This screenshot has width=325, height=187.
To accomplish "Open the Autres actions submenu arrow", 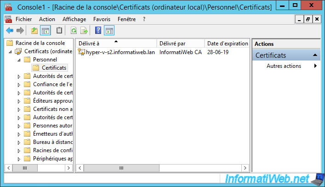I will click(x=315, y=66).
